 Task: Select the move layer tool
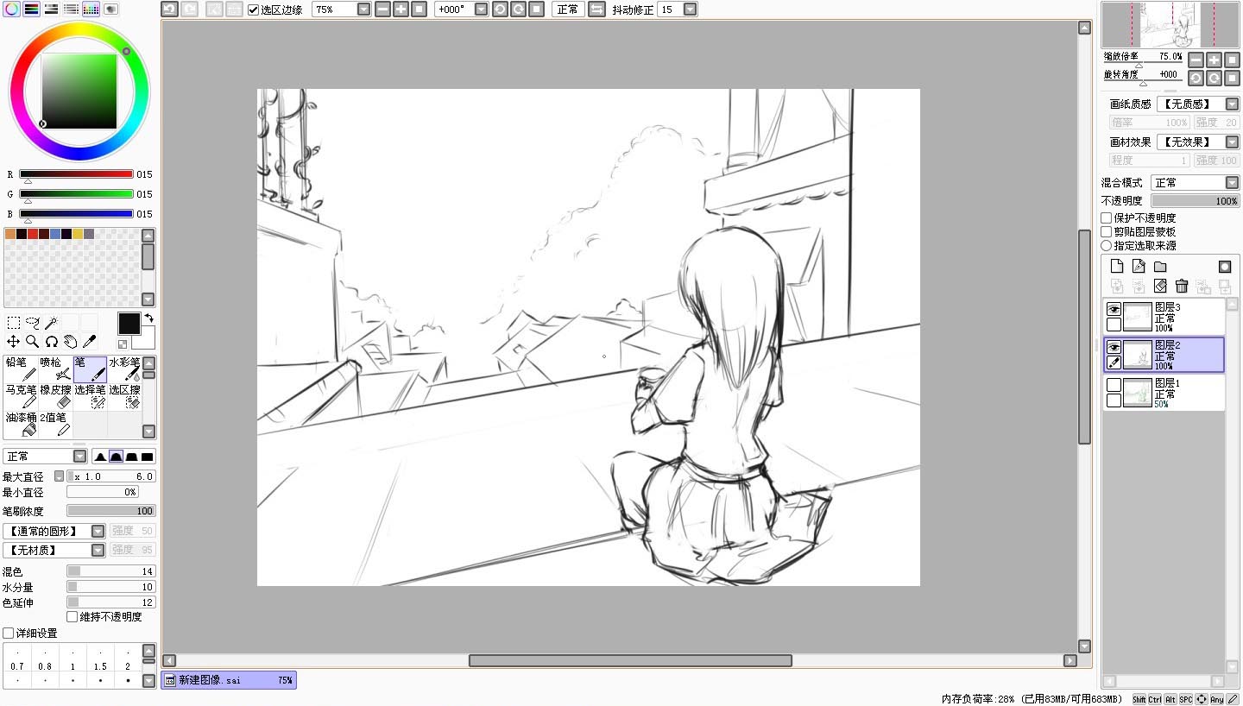point(13,342)
